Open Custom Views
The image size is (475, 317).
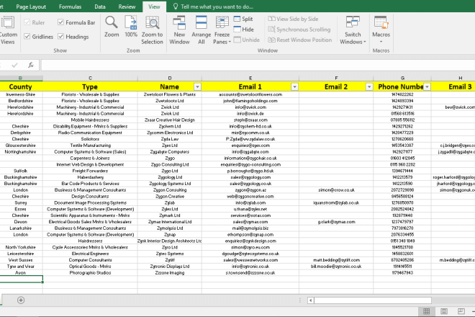[x=8, y=30]
